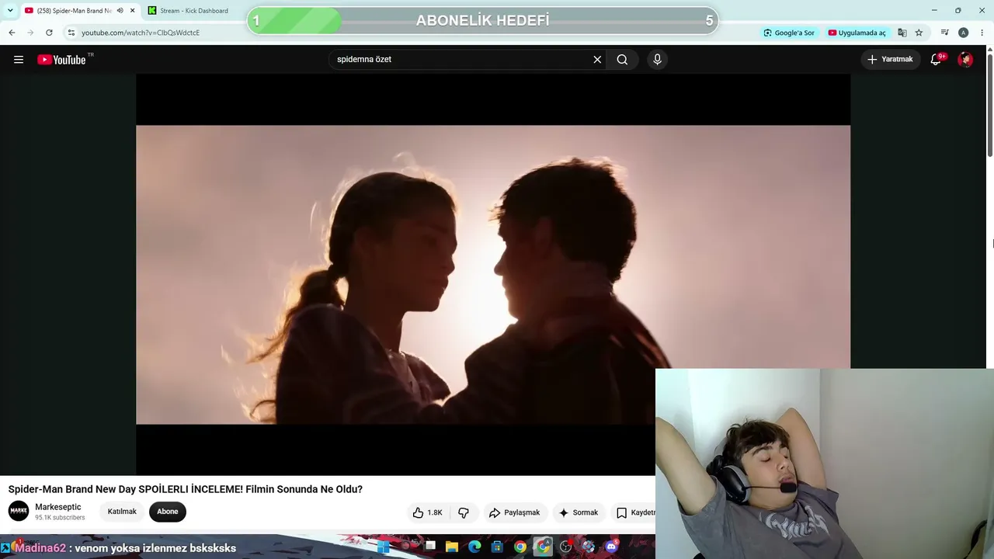Open the Chrome three-dot menu
This screenshot has width=994, height=559.
click(982, 33)
